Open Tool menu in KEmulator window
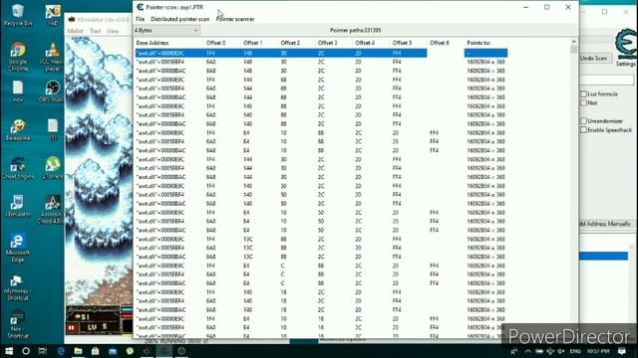 tap(96, 31)
